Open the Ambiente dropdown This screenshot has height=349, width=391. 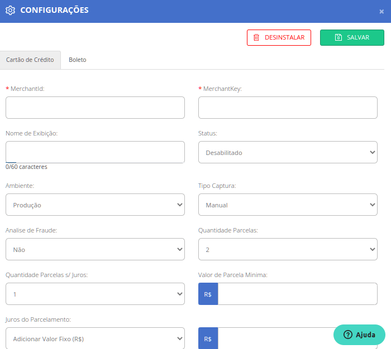[95, 205]
